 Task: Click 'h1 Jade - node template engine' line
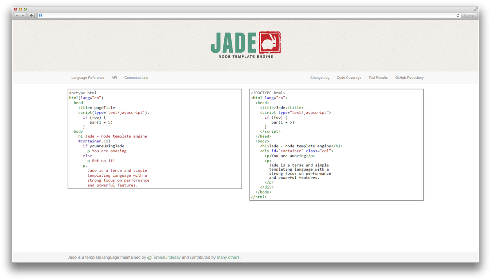point(113,136)
